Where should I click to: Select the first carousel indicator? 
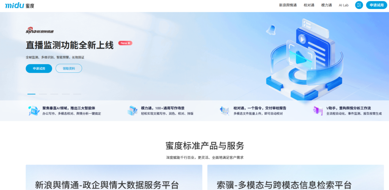click(32, 94)
